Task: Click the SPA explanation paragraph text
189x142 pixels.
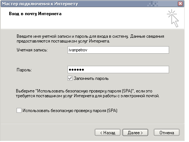Action: pyautogui.click(x=87, y=94)
